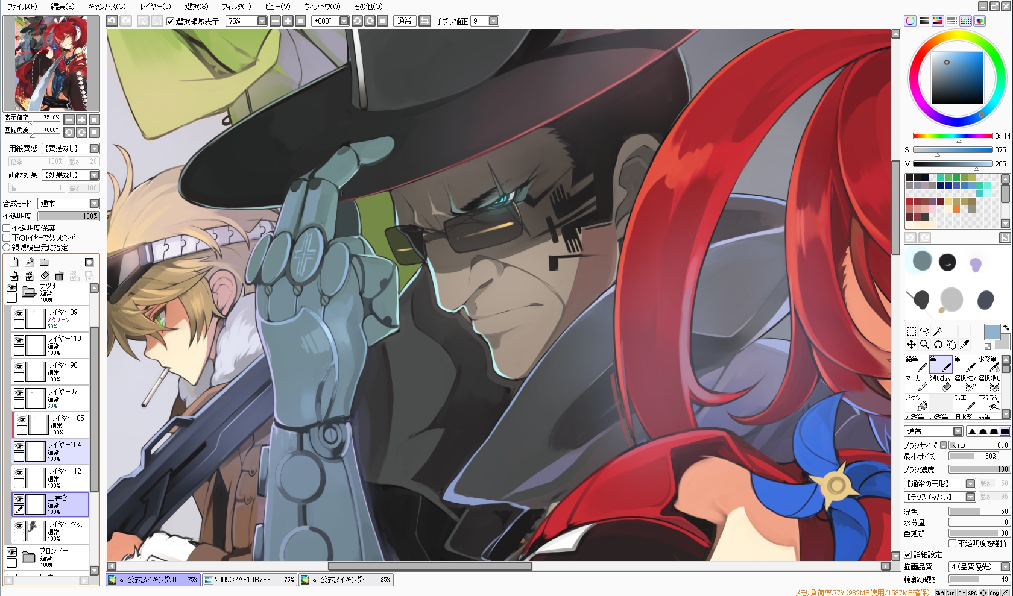Adjust the ブラシ濃度 brush density slider

(x=979, y=469)
